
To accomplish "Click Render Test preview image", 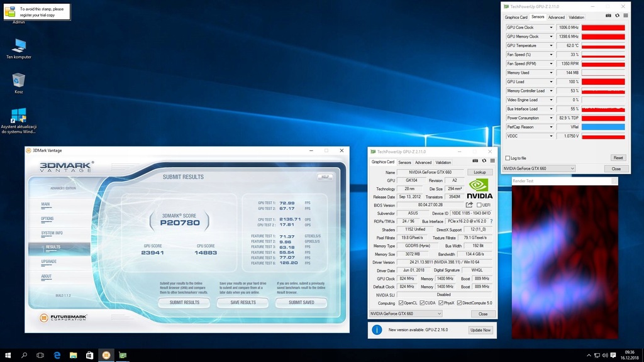I will point(565,262).
